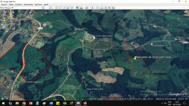
Task: Click the Email icon in toolbar
Action: [x=98, y=8]
